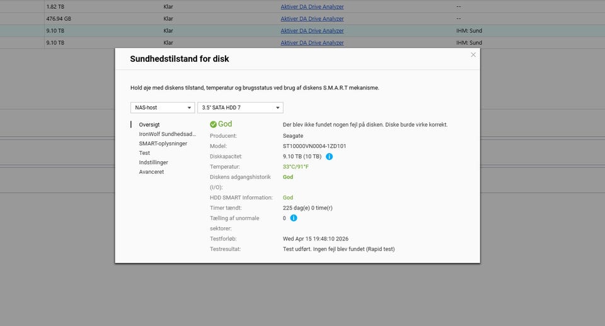Click Aktiver DA Drive Analyzer in last 9.10 TB row
The height and width of the screenshot is (326, 605).
click(312, 42)
